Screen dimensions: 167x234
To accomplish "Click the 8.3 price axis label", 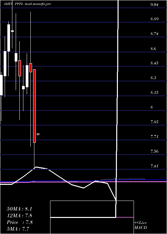I will click(153, 78).
